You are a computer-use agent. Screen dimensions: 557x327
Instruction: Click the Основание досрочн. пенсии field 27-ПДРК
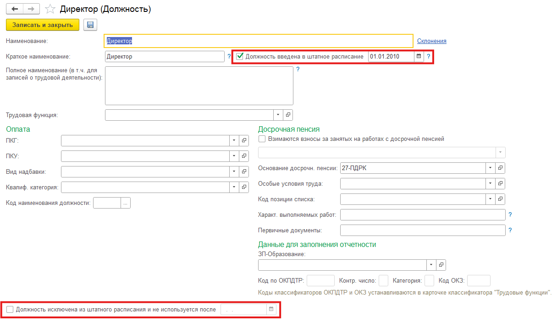click(x=413, y=168)
